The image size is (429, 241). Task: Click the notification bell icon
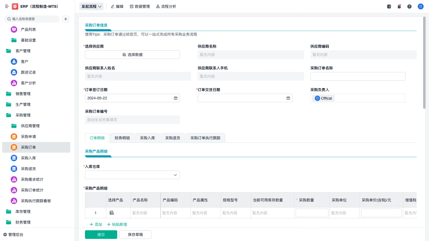point(399,6)
